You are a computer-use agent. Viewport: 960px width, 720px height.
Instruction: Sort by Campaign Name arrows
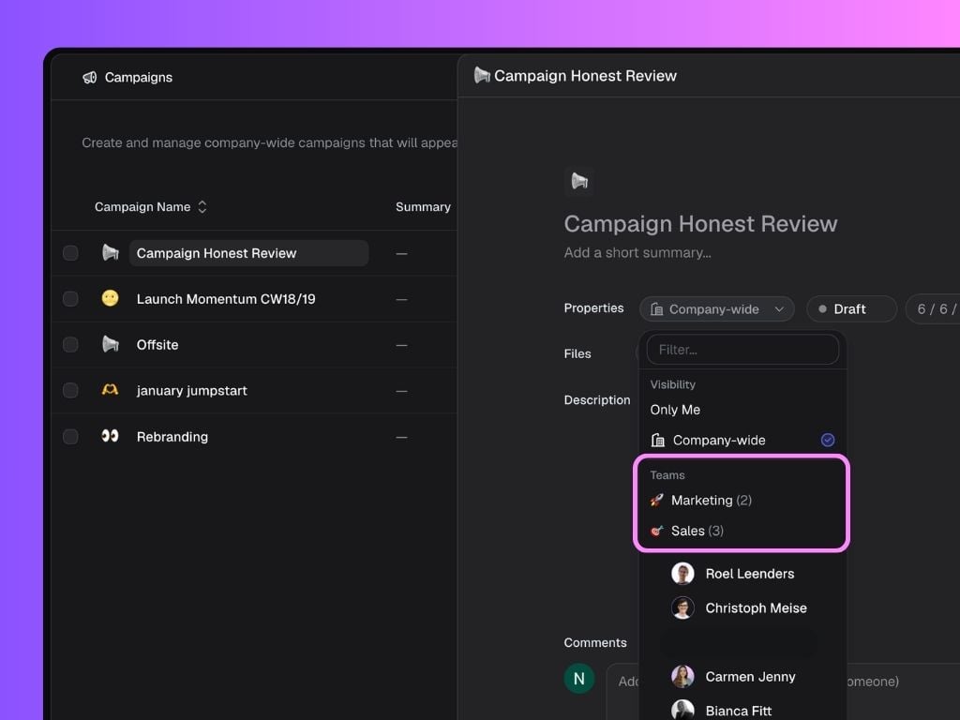click(x=202, y=207)
